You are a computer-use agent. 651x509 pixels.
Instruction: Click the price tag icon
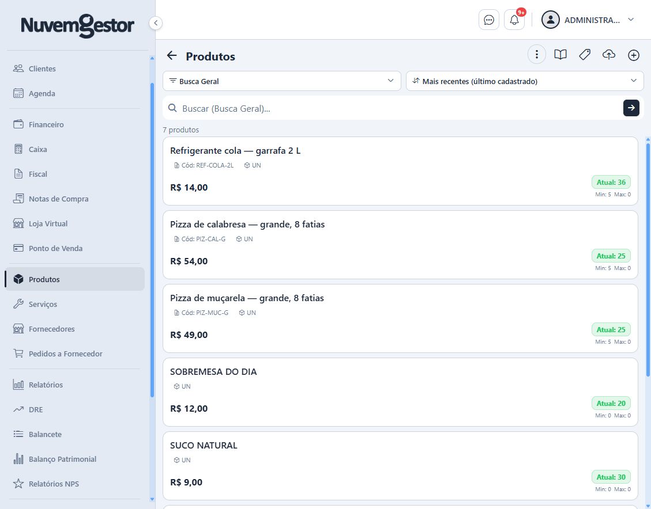click(585, 54)
